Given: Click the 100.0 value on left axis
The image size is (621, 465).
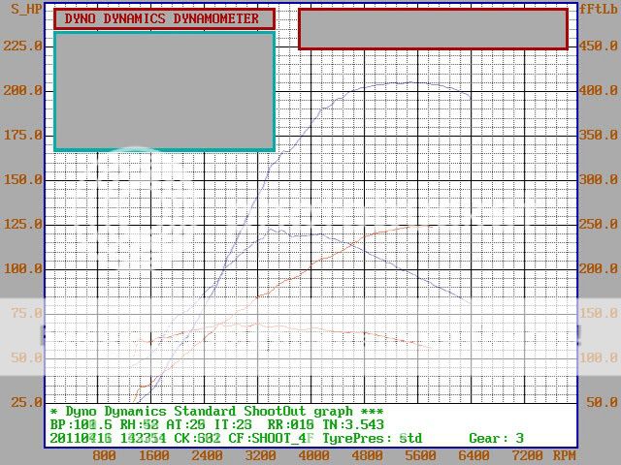Looking at the screenshot, I should pos(22,269).
